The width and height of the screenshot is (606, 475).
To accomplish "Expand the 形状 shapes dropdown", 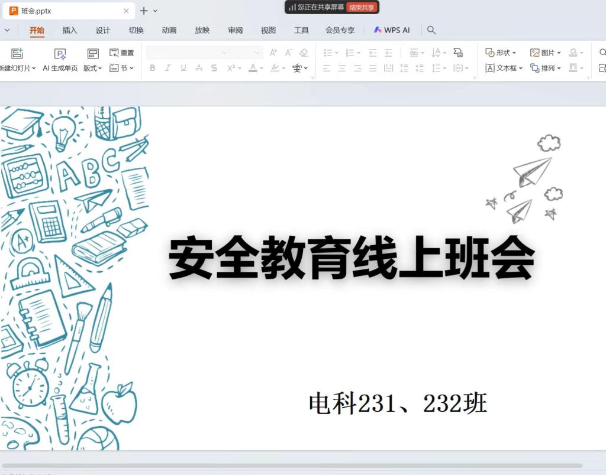I will coord(501,53).
